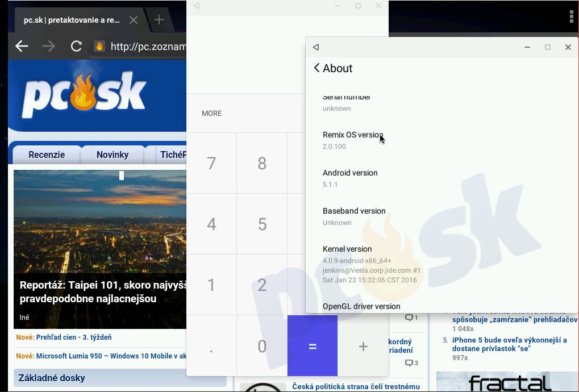
Task: Minimize the Calculator window
Action: coord(338,6)
